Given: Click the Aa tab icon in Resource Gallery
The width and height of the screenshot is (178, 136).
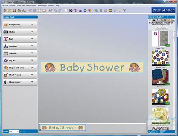Looking at the screenshot, I should point(173,20).
